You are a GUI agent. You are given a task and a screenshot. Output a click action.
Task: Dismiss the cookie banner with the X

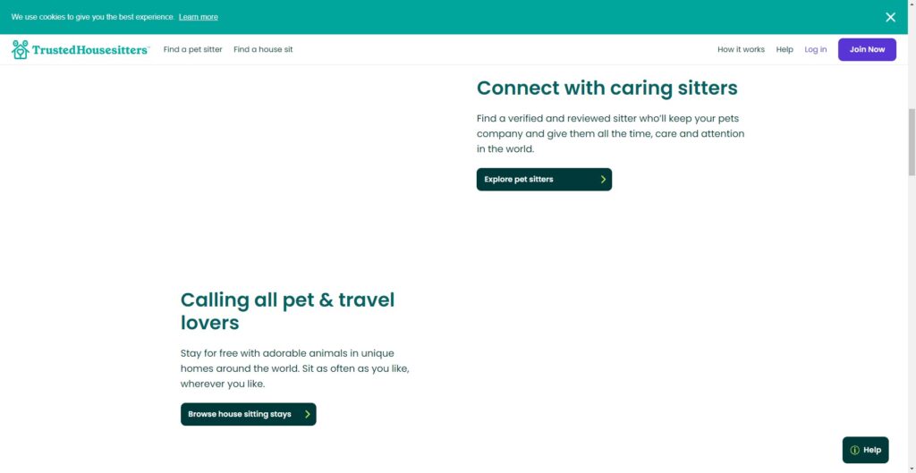click(890, 17)
